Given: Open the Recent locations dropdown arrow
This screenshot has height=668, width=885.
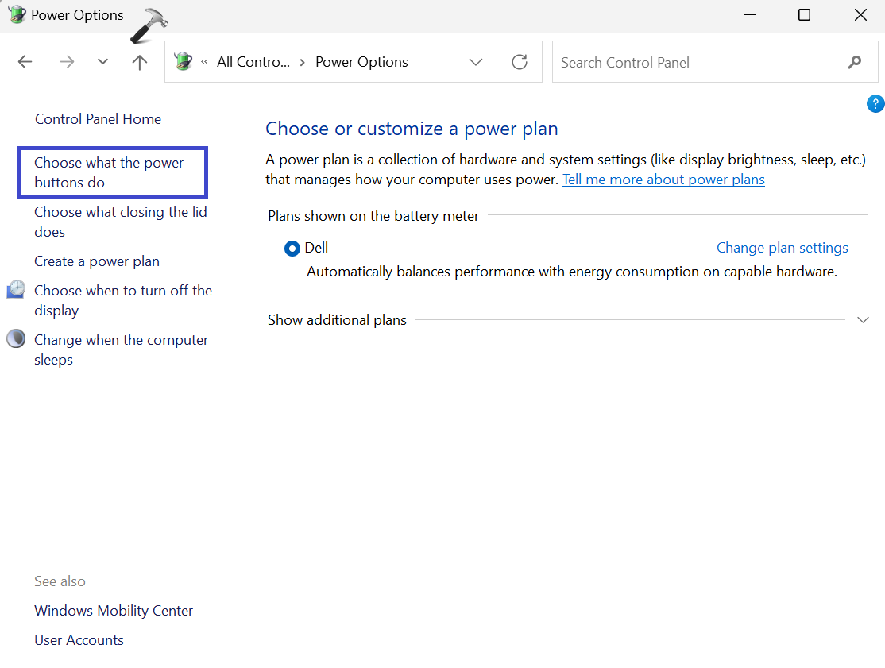Looking at the screenshot, I should pos(102,62).
